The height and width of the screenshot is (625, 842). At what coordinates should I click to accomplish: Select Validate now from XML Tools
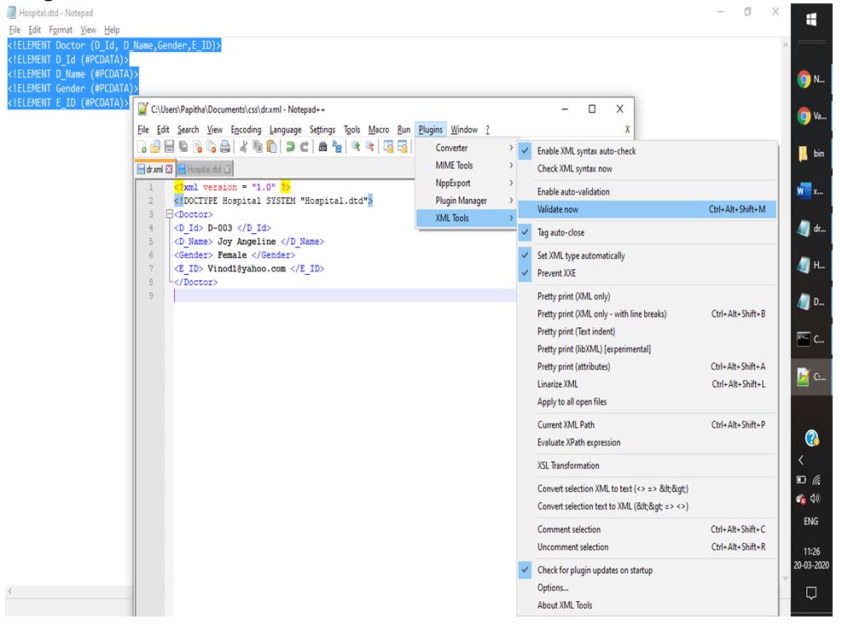click(x=558, y=209)
